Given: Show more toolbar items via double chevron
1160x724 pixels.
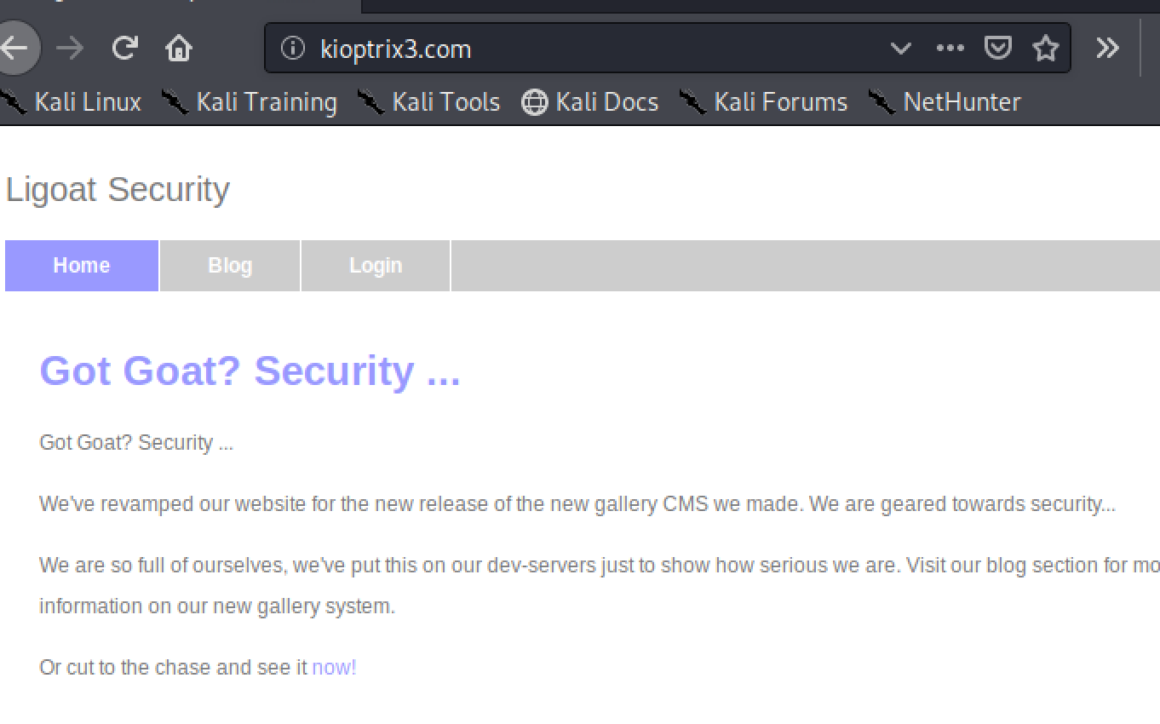Looking at the screenshot, I should tap(1107, 49).
